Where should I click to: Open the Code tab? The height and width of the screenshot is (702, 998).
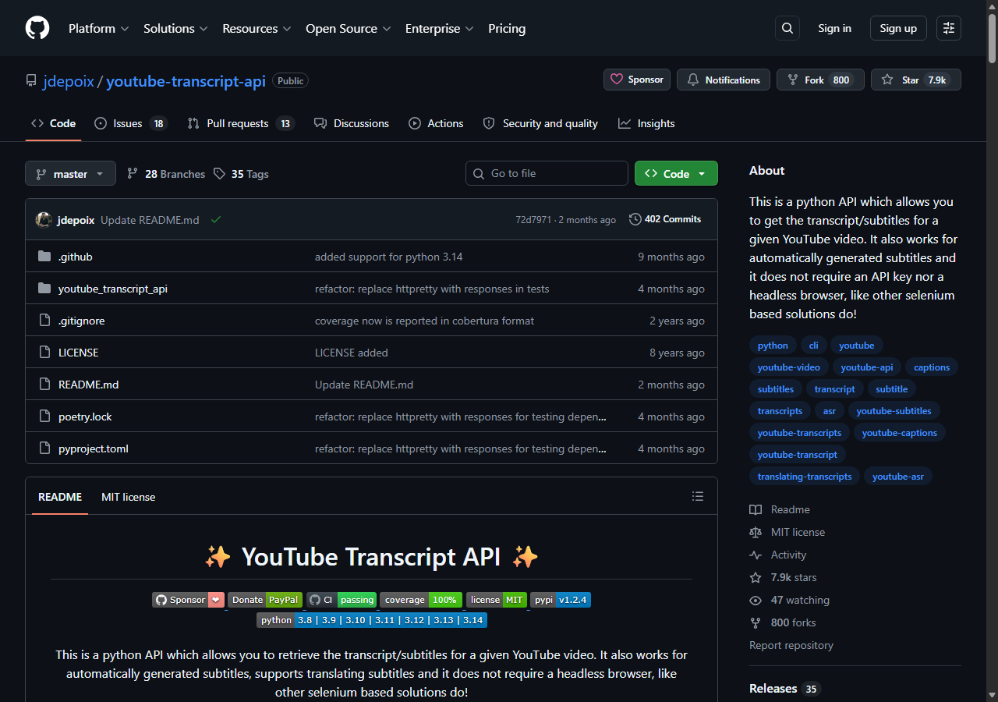53,123
